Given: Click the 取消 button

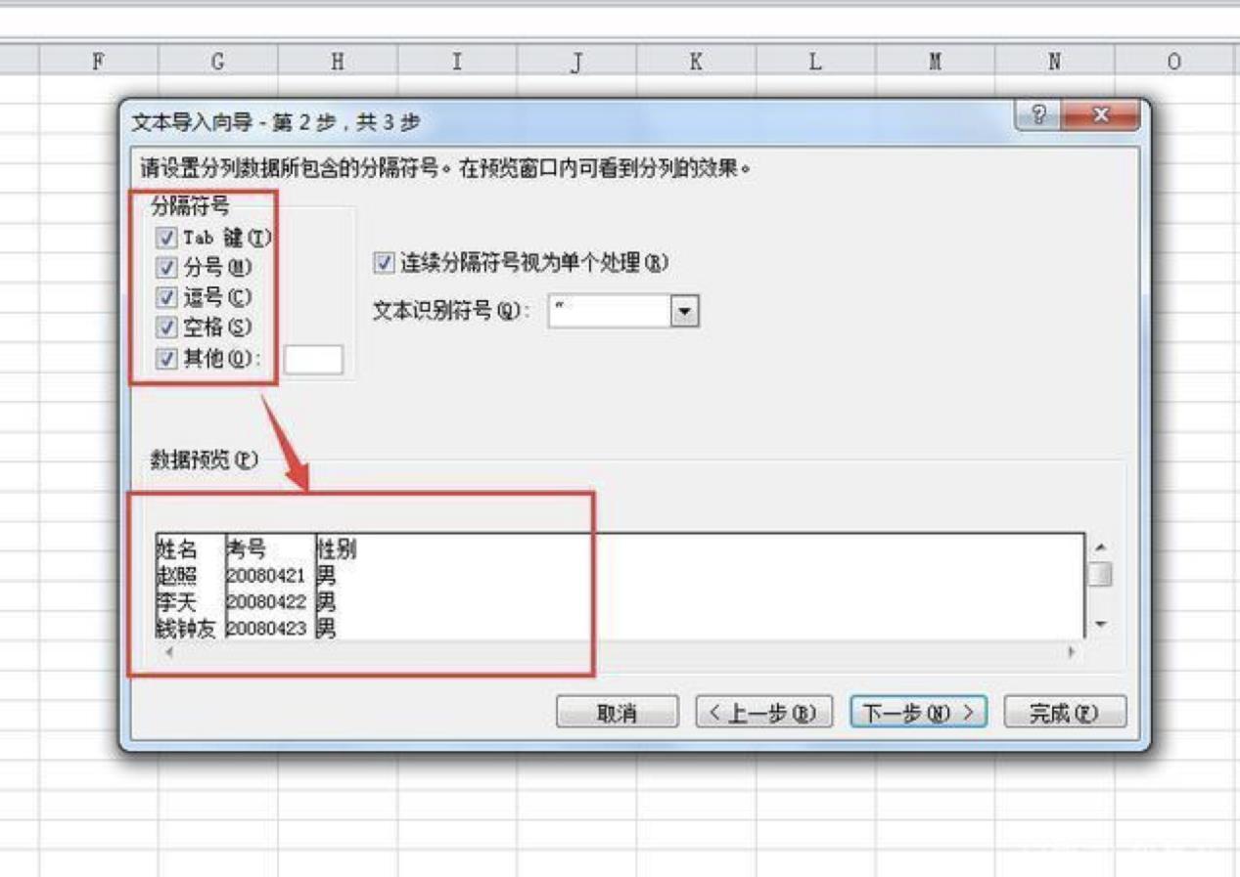Looking at the screenshot, I should [617, 713].
